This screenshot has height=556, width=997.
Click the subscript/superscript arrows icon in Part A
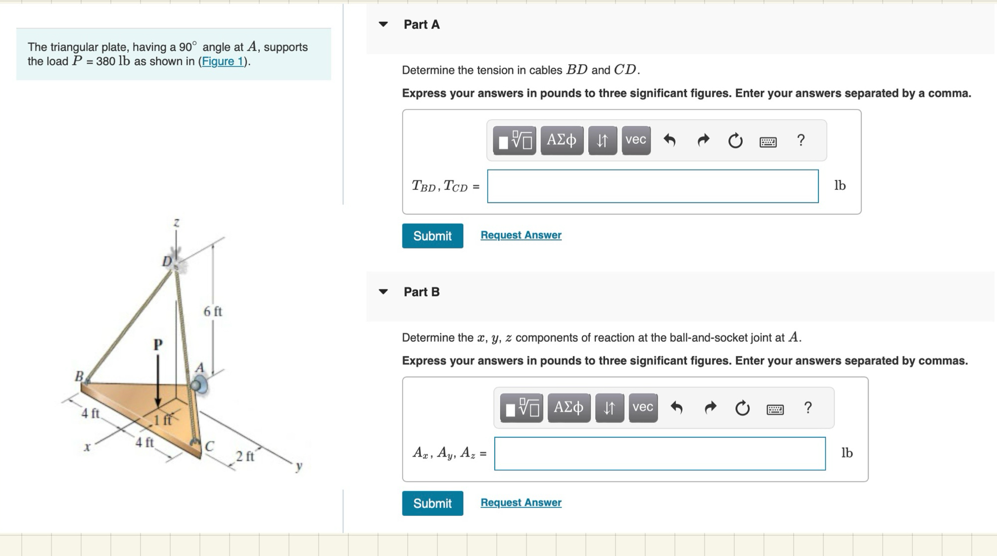[x=602, y=141]
